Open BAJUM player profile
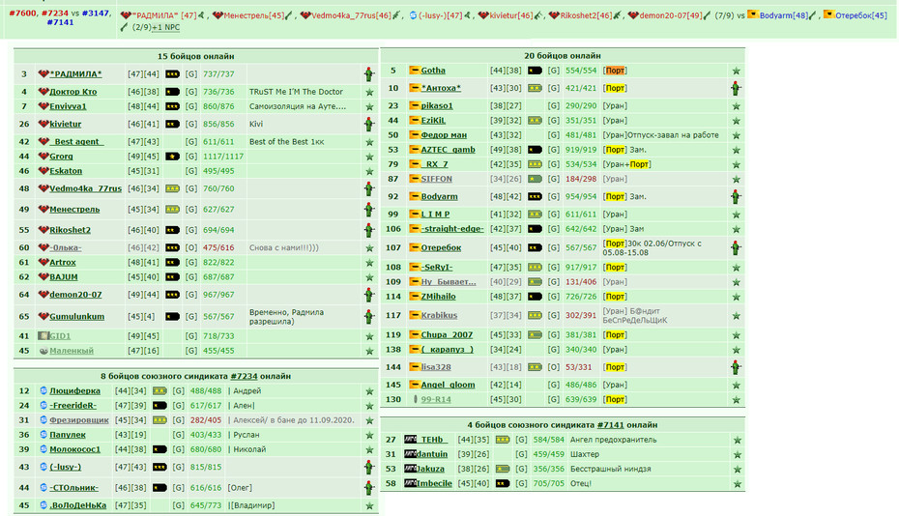The height and width of the screenshot is (516, 899). (x=64, y=277)
